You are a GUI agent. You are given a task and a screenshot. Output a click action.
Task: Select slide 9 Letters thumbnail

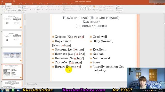(x=12, y=84)
